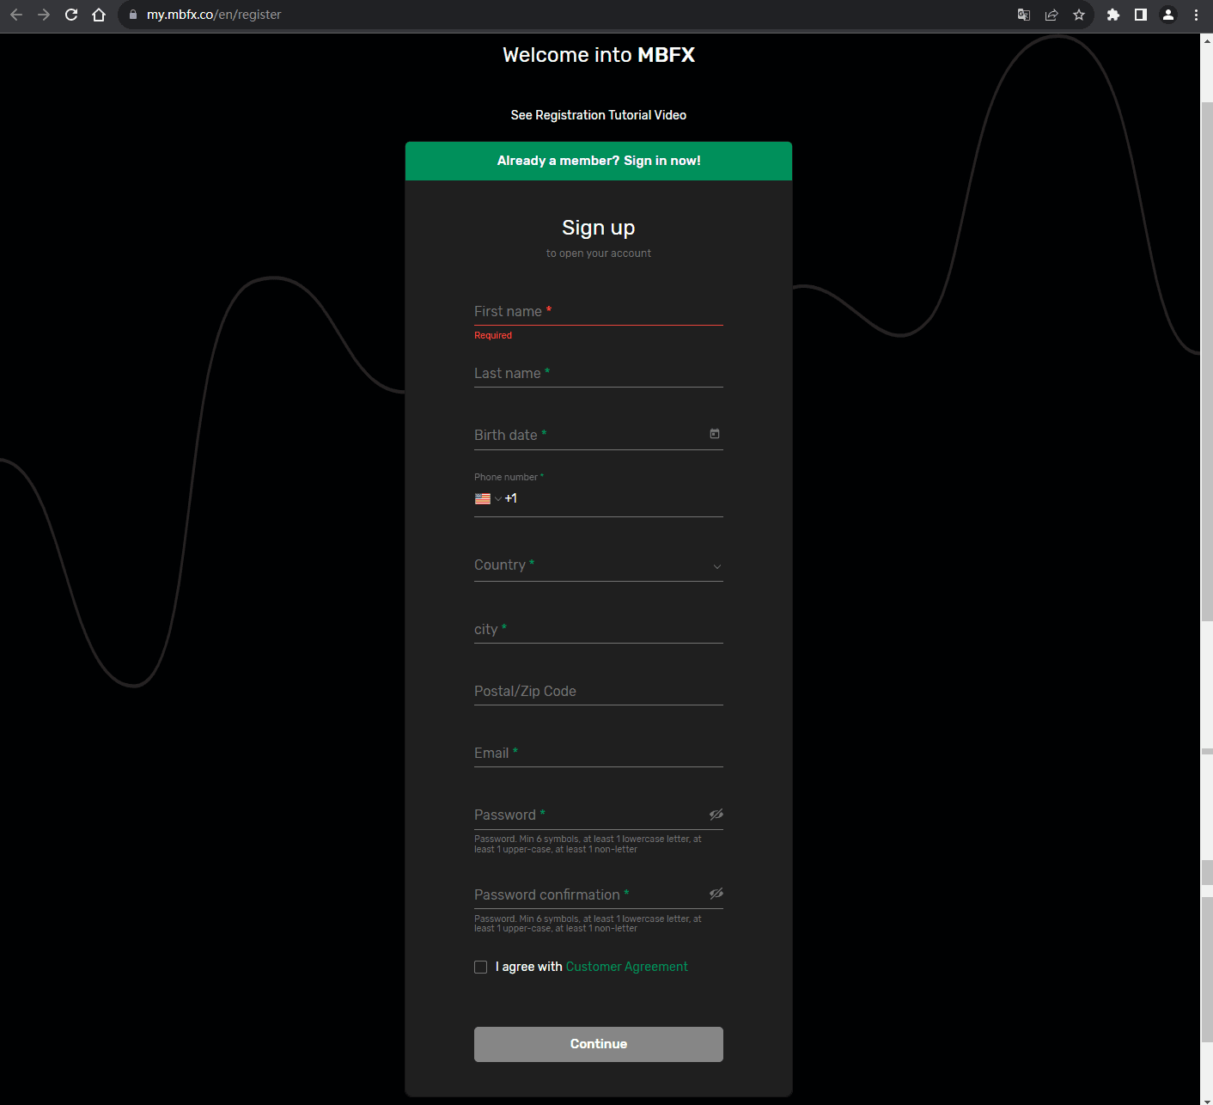Bookmark this page with the star icon
1213x1105 pixels.
click(x=1079, y=15)
